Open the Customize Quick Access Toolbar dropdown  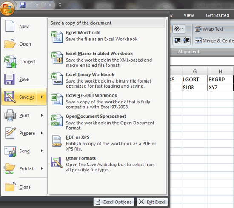pyautogui.click(x=60, y=5)
